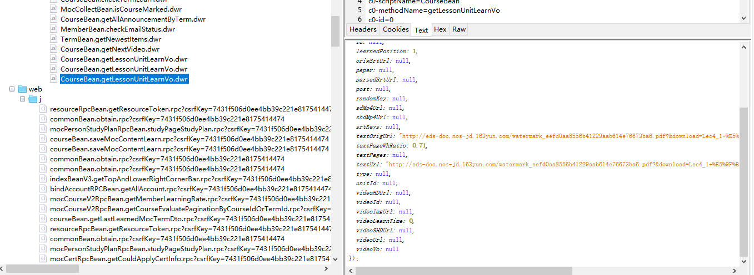Switch to the Cookies tab
The width and height of the screenshot is (754, 275).
coord(396,29)
